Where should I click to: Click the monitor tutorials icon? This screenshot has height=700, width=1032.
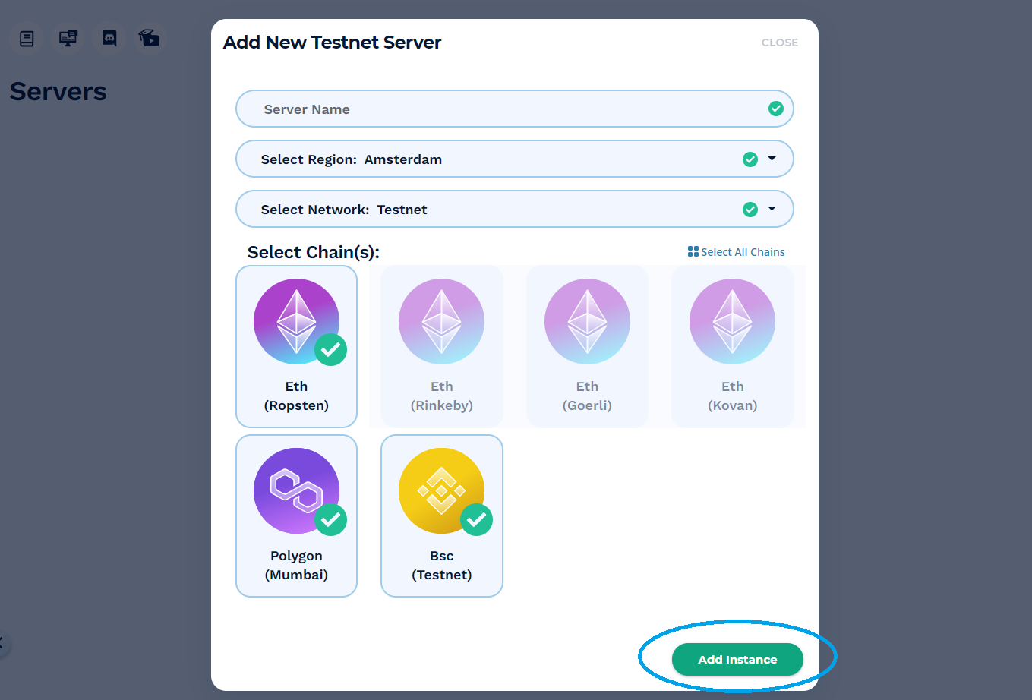68,38
